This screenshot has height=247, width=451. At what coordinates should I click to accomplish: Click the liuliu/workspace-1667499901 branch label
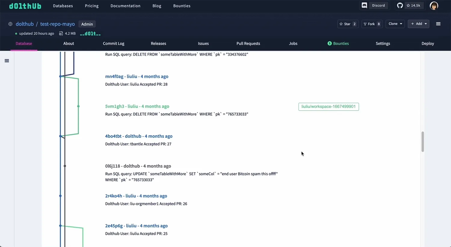pos(328,107)
